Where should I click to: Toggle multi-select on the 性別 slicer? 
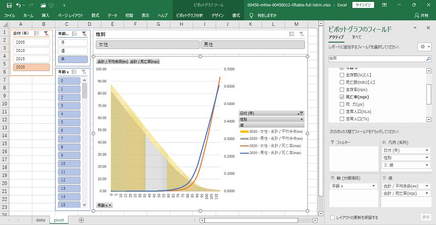[x=292, y=34]
